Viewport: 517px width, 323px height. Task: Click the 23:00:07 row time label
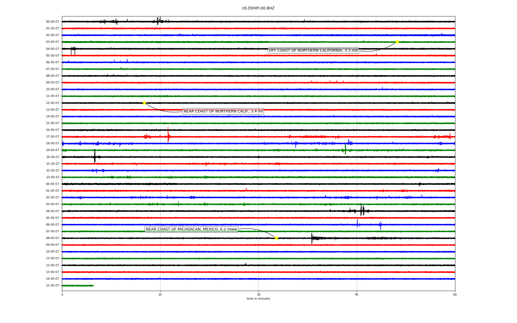(53, 177)
